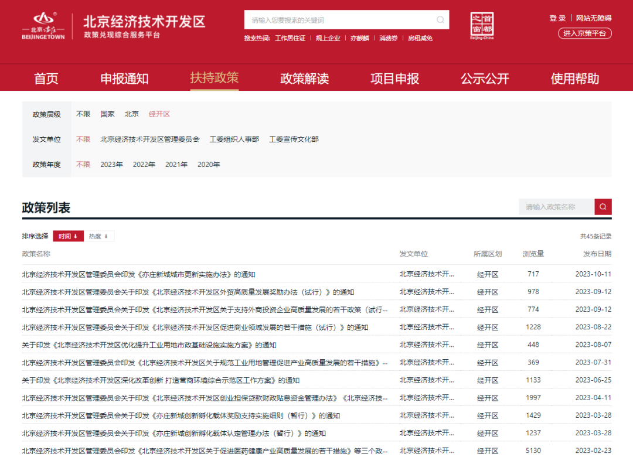
Task: Open the 网站无障碍 accessibility link
Action: click(593, 18)
